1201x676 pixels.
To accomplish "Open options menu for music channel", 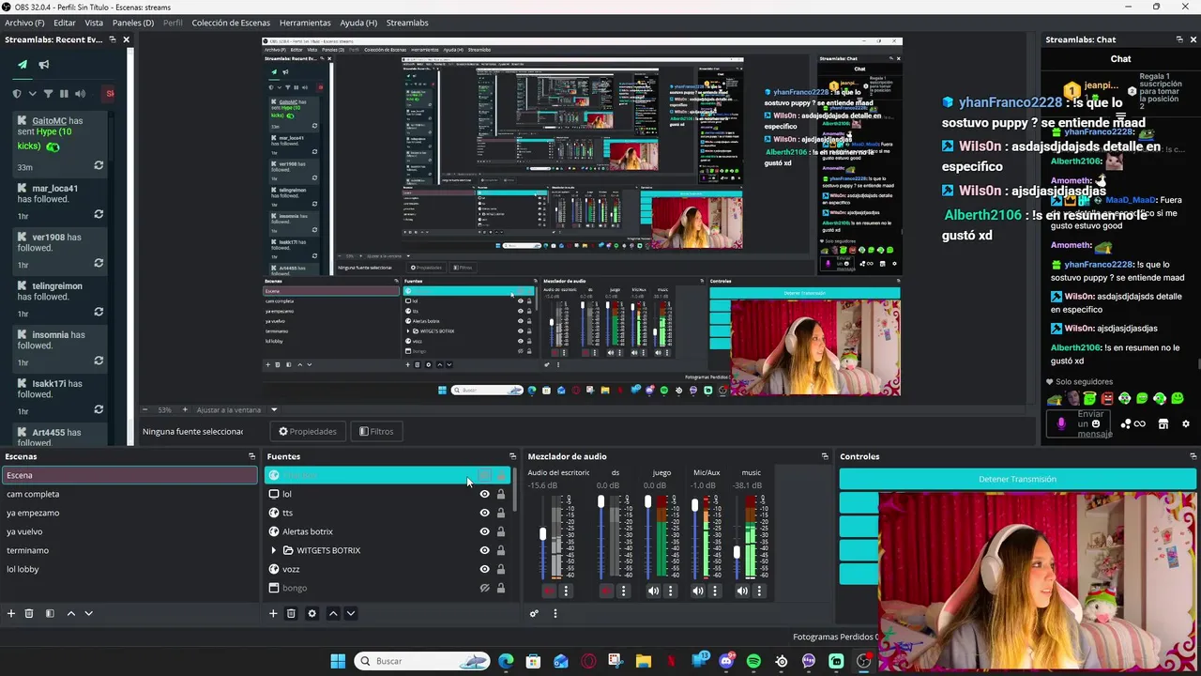I will tap(759, 591).
